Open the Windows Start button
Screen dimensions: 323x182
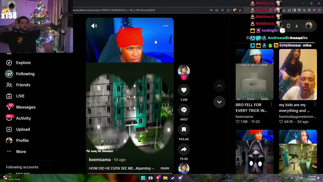[143, 178]
